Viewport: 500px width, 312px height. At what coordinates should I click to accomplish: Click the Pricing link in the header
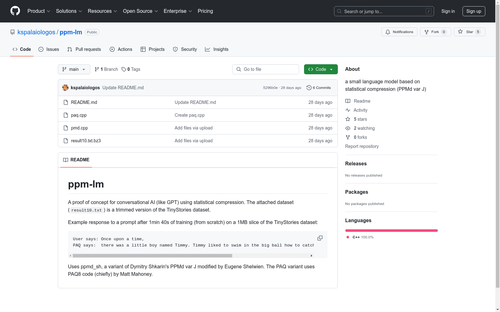click(205, 11)
